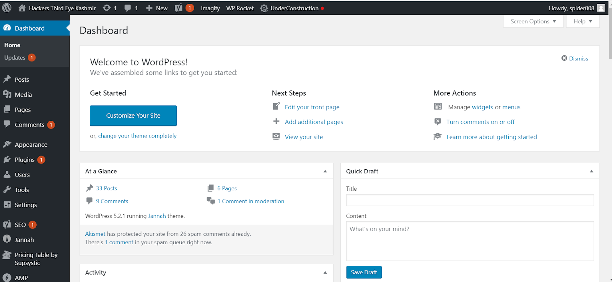Click the Customize Your Site button
Viewport: 612px width, 282px height.
(133, 116)
